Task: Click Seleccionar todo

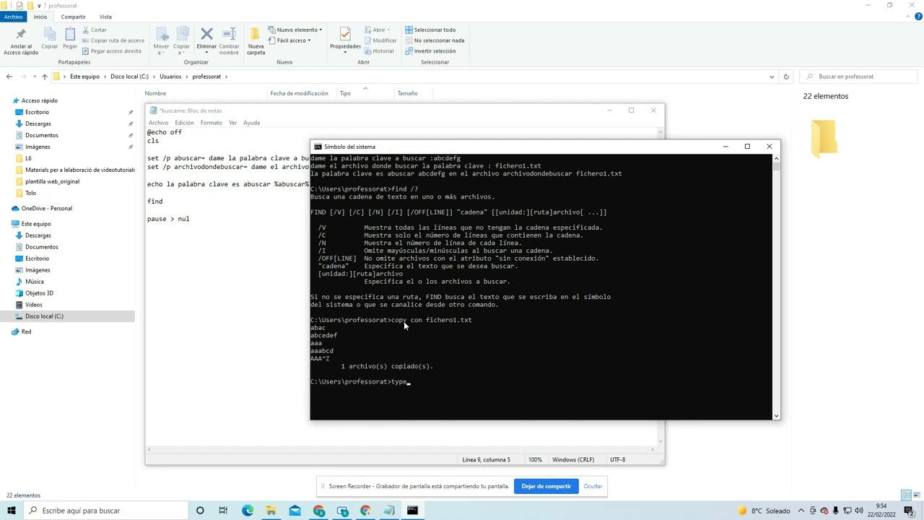Action: pos(430,30)
